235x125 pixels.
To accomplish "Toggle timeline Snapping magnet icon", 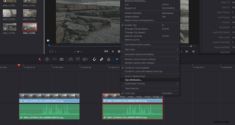I will (x=94, y=59).
